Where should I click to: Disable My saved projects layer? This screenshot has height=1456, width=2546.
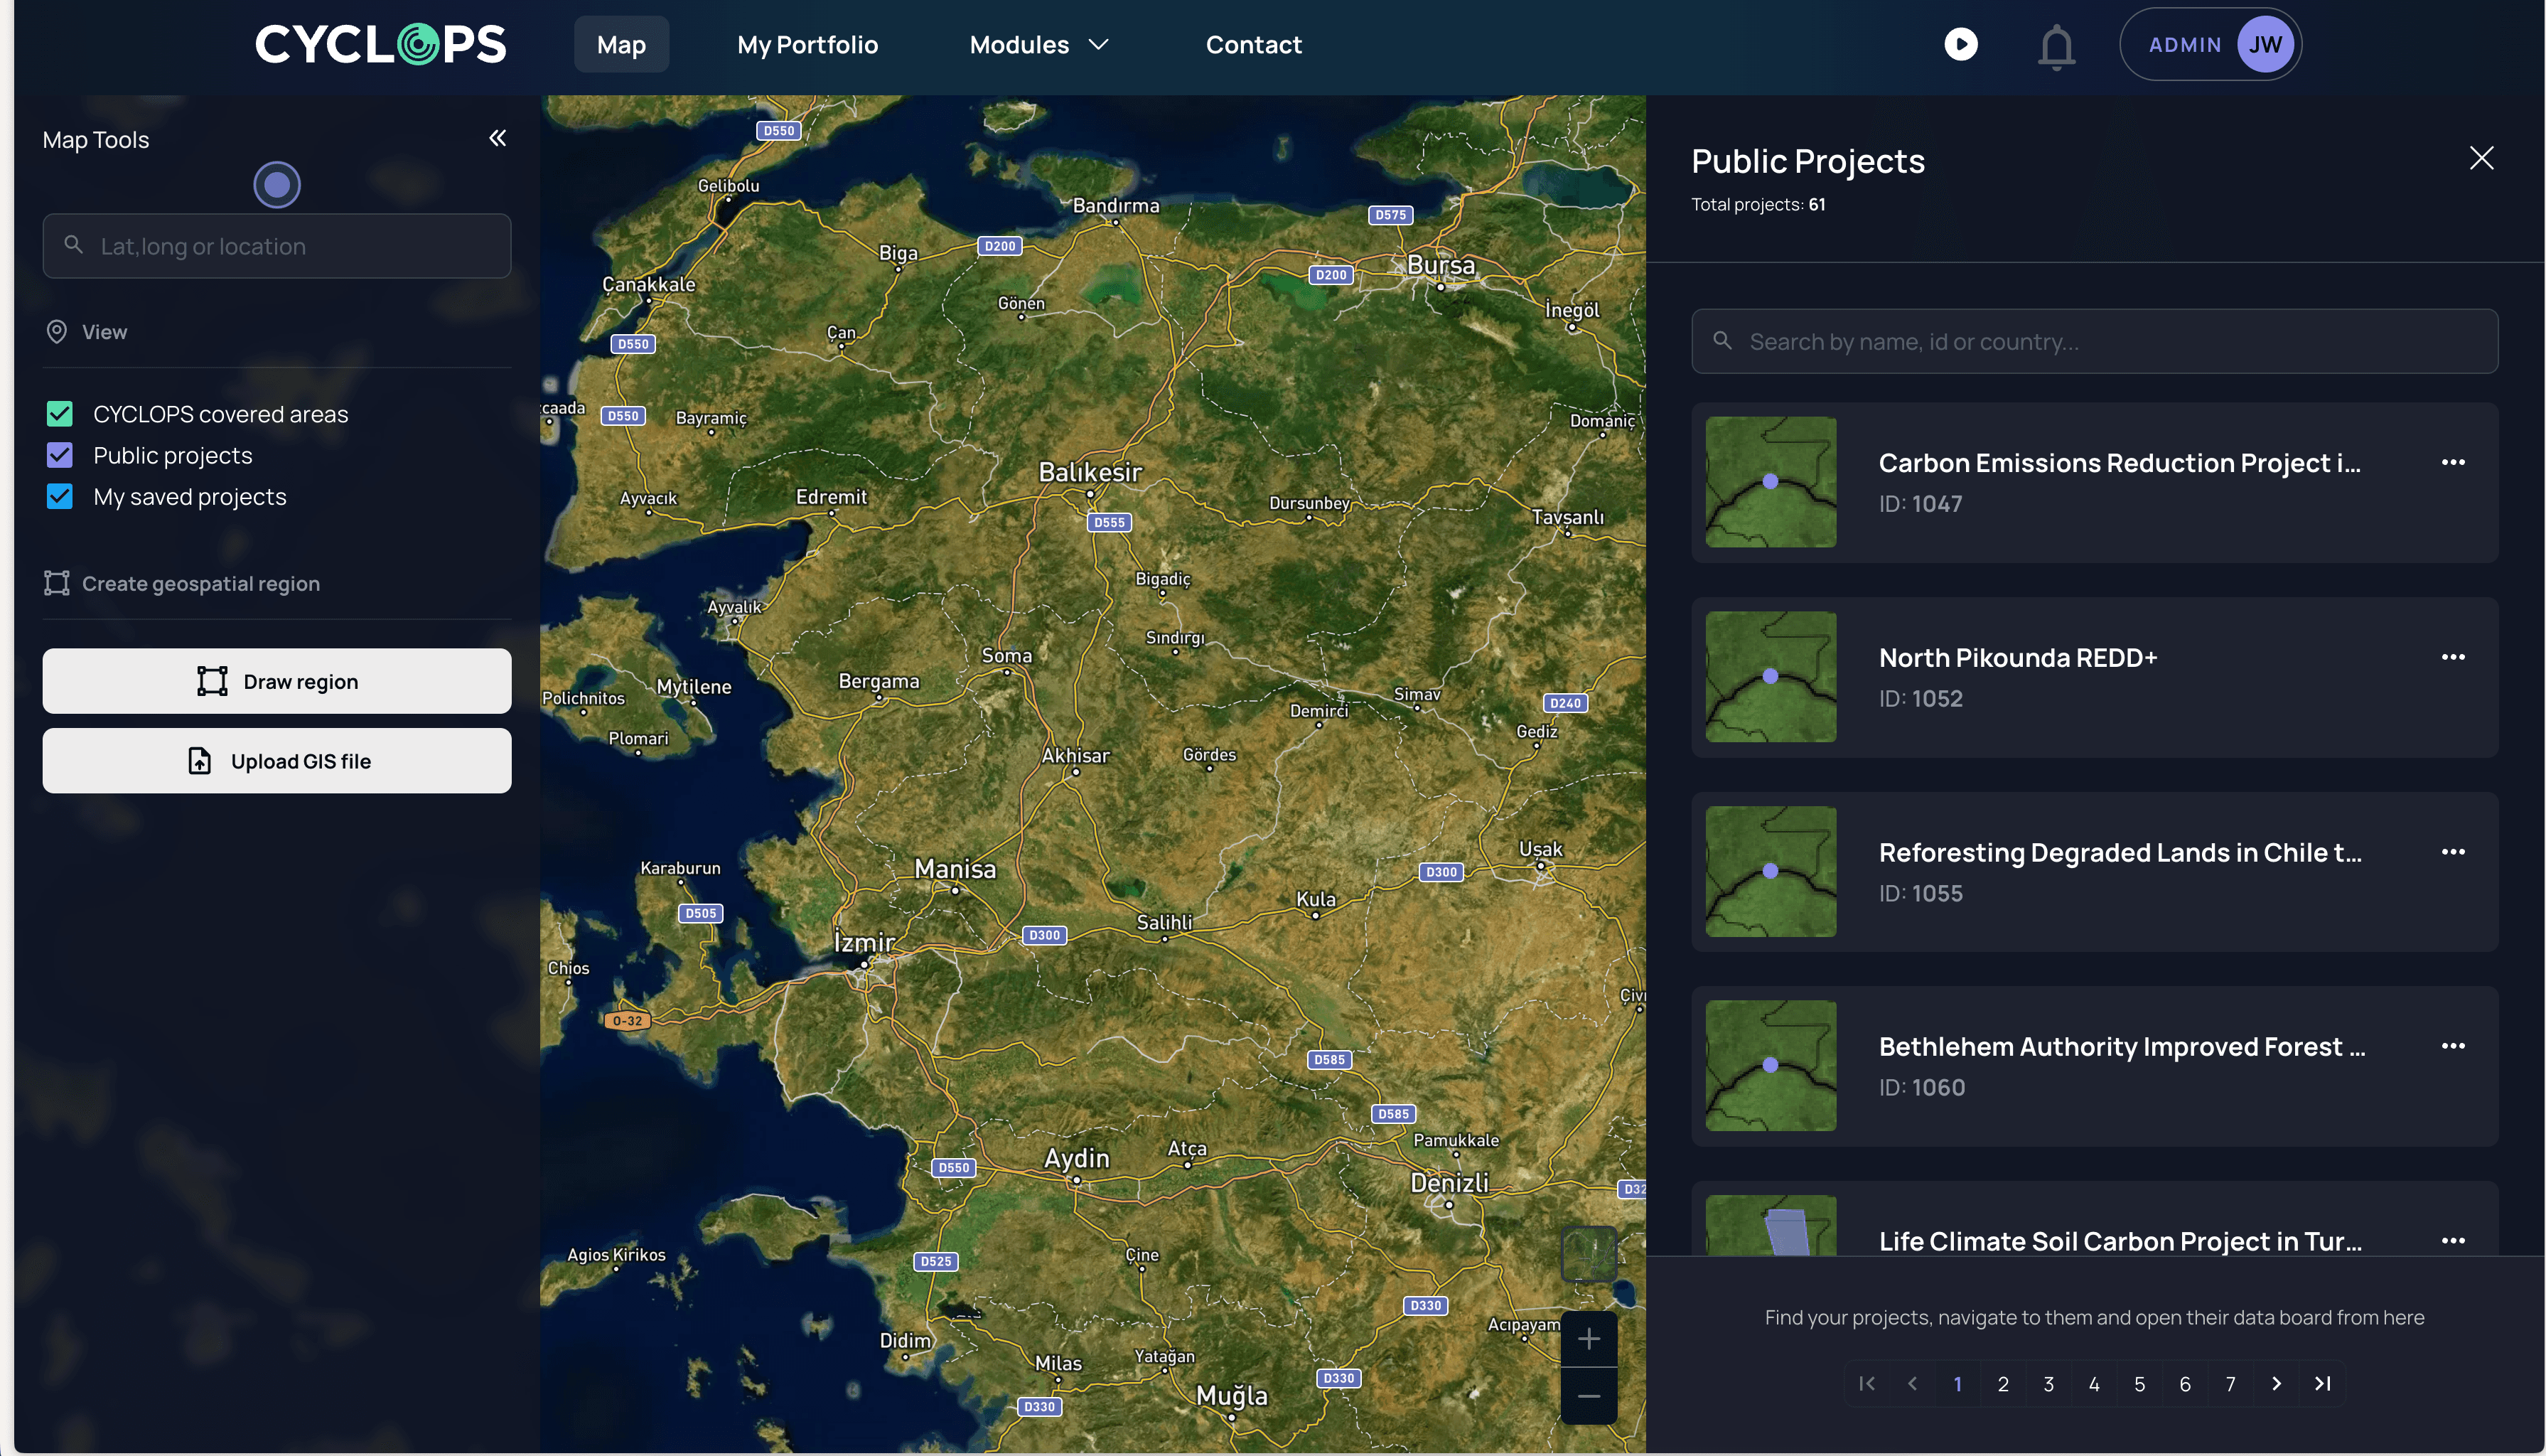60,497
